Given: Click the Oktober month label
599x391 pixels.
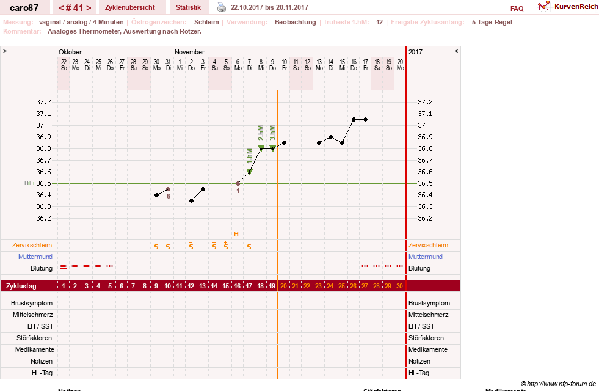Looking at the screenshot, I should (70, 52).
